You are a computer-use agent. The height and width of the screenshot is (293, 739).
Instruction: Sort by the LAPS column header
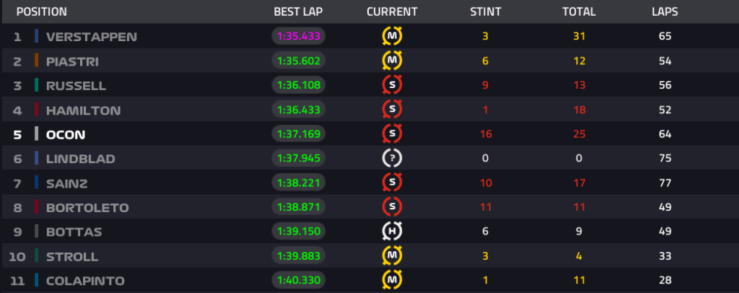click(x=664, y=12)
